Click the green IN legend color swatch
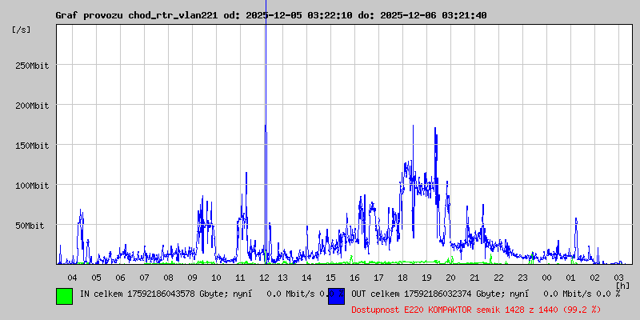 tap(65, 296)
